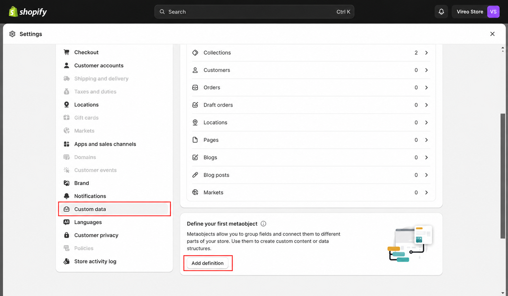The image size is (508, 296).
Task: Click the VS store avatar badge
Action: [493, 12]
